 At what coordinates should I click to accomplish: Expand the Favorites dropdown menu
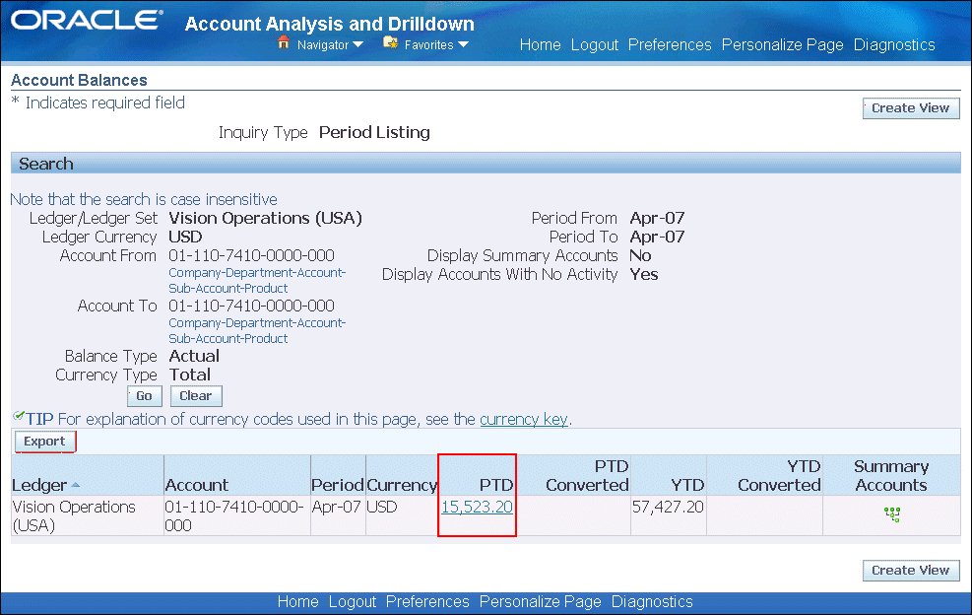tap(436, 44)
